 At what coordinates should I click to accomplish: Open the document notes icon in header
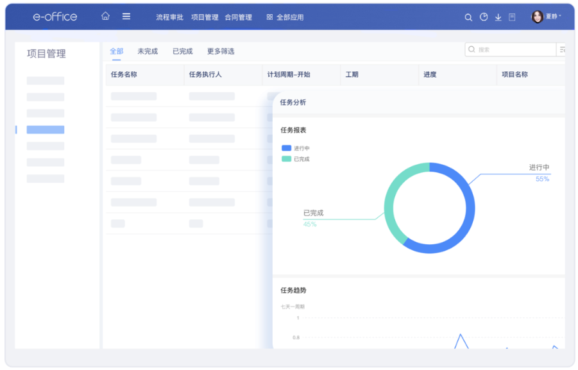(x=512, y=17)
